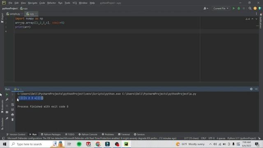Change CRLF line separator in status bar
The height and width of the screenshot is (148, 263).
(203, 138)
